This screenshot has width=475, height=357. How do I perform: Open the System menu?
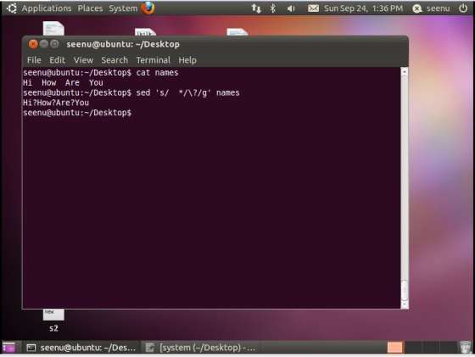pos(123,8)
